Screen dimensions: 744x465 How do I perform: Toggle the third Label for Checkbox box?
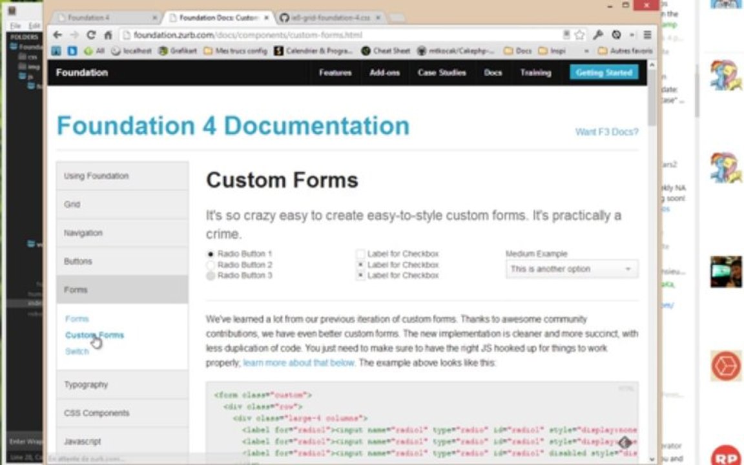pyautogui.click(x=360, y=276)
